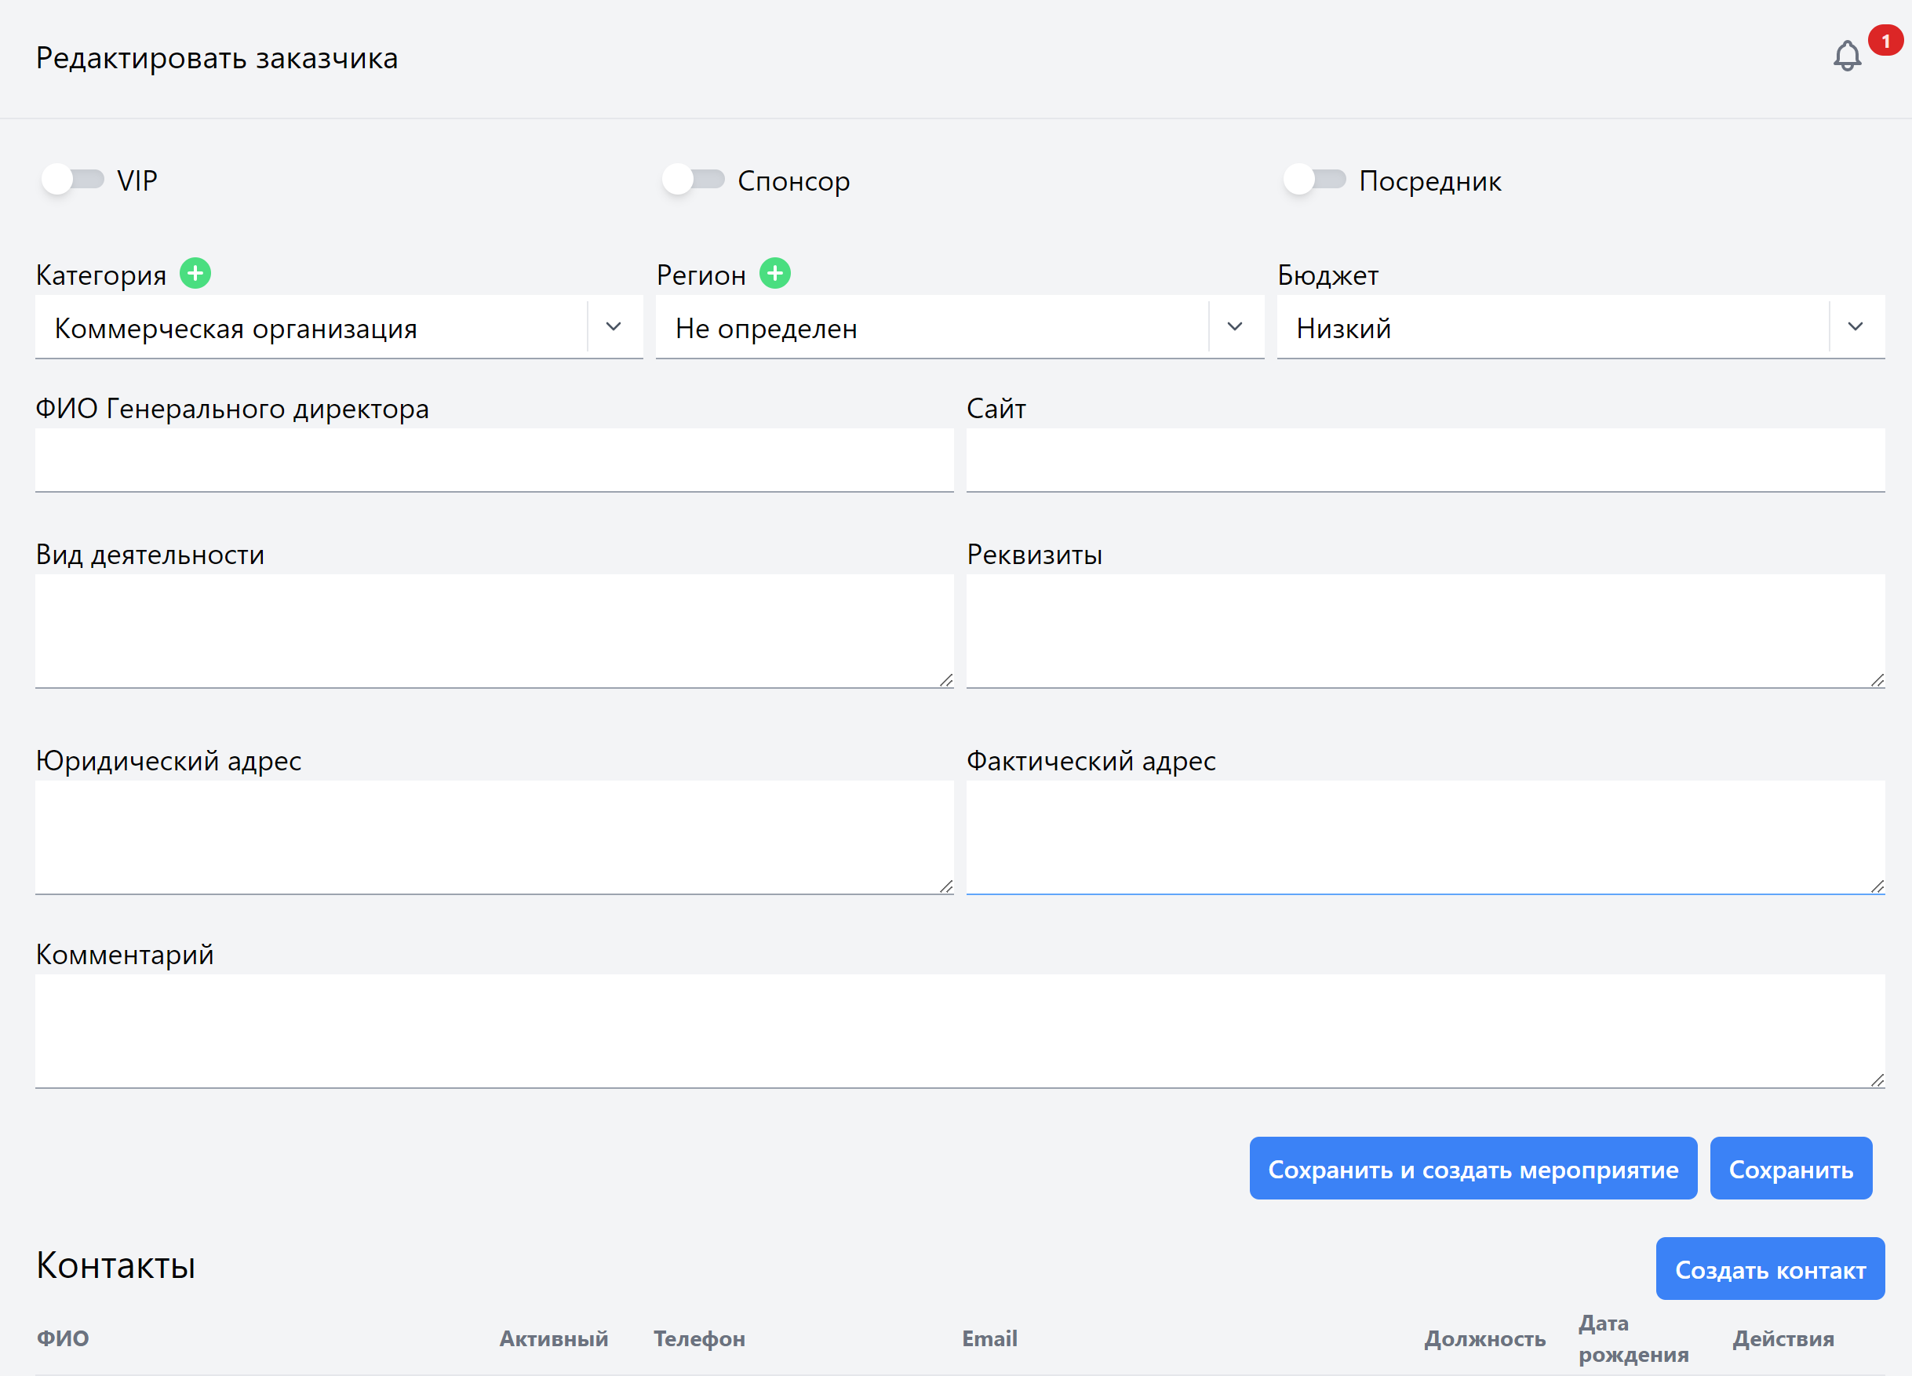Viewport: 1912px width, 1376px height.
Task: Turn on the Посредник toggle
Action: coord(1314,180)
